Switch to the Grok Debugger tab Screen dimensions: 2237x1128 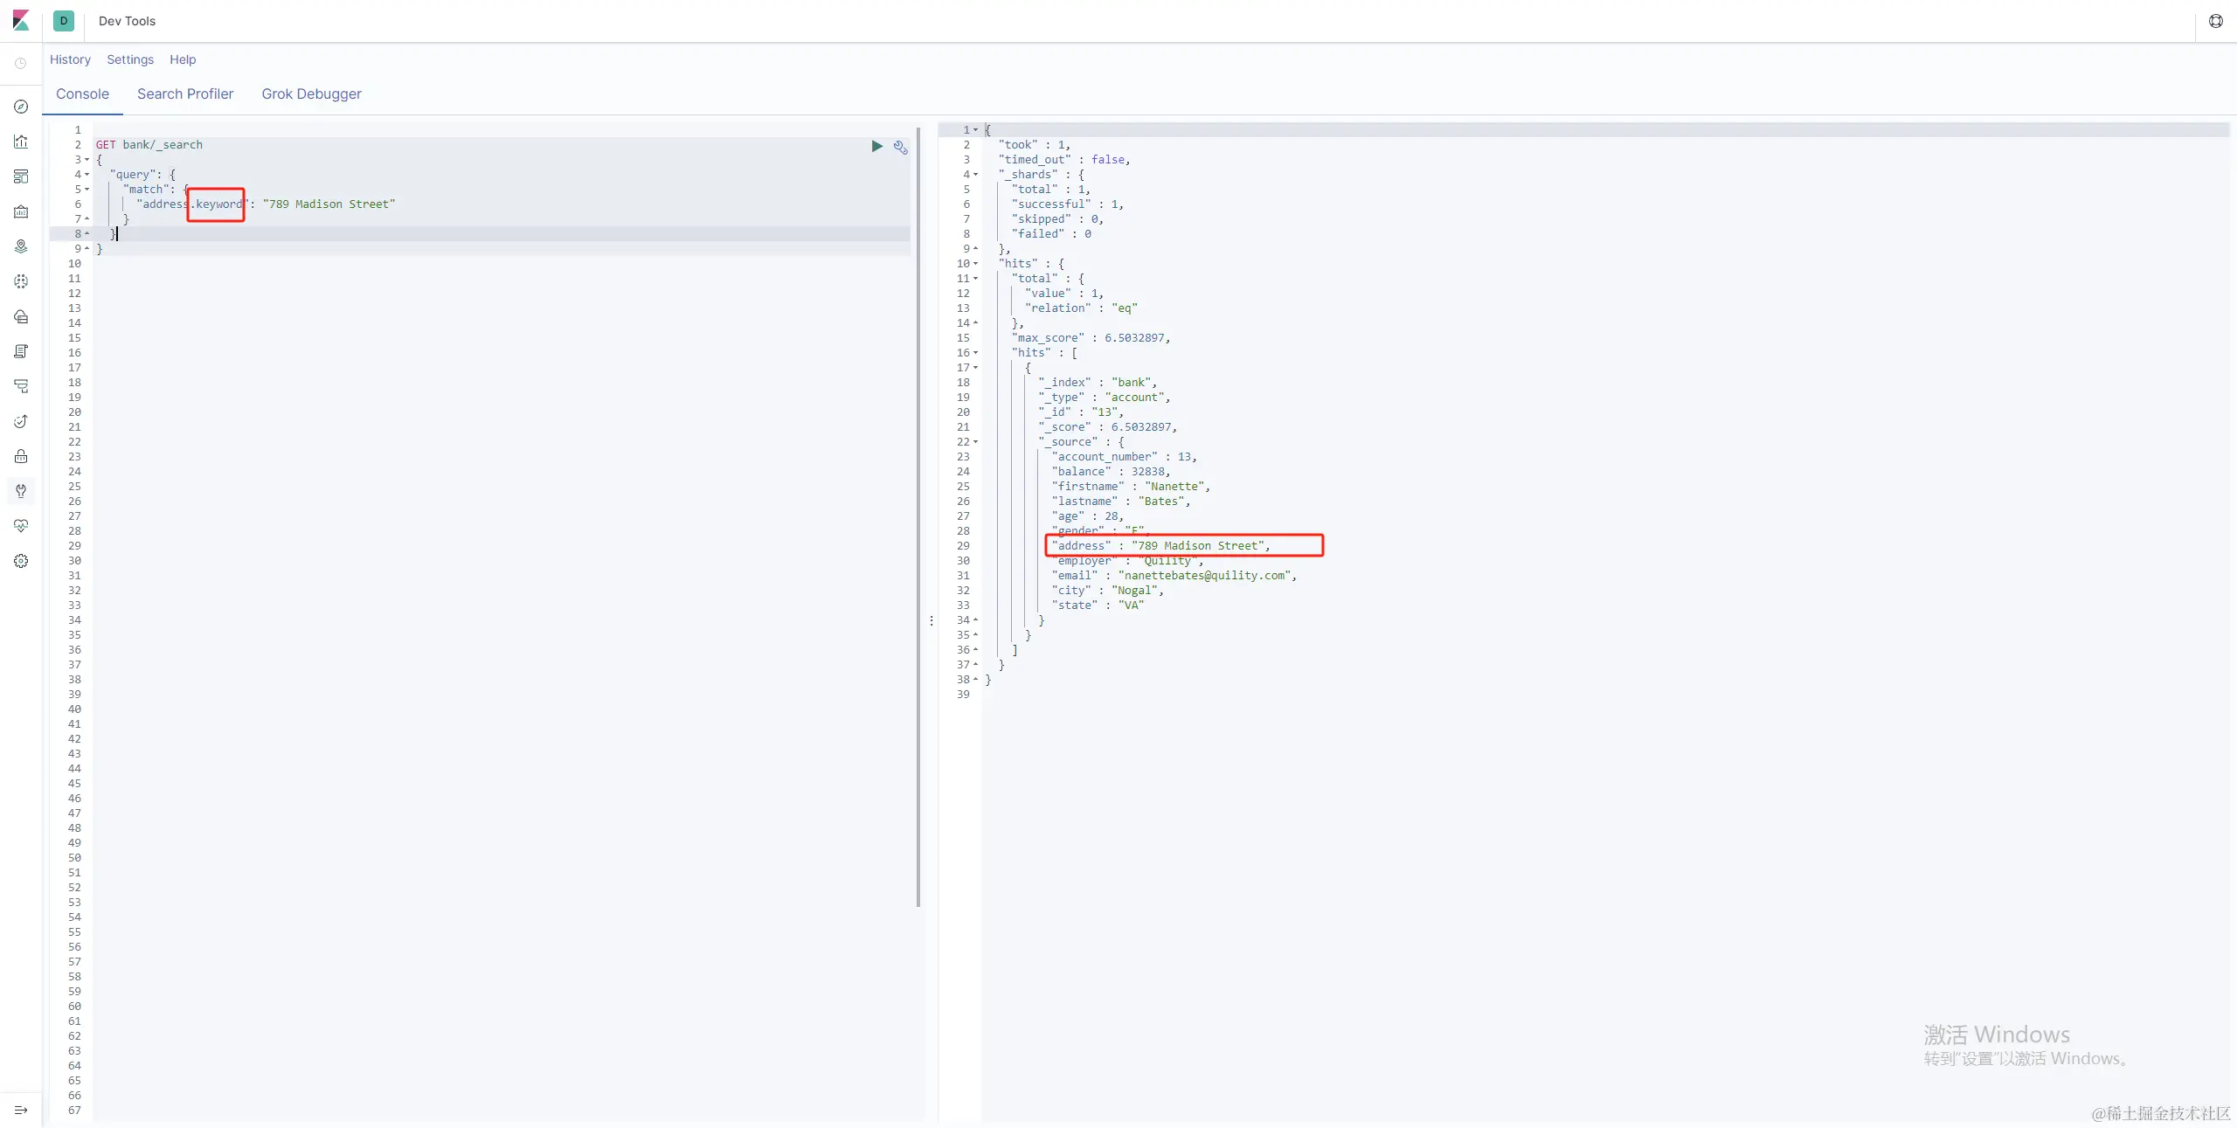[311, 93]
